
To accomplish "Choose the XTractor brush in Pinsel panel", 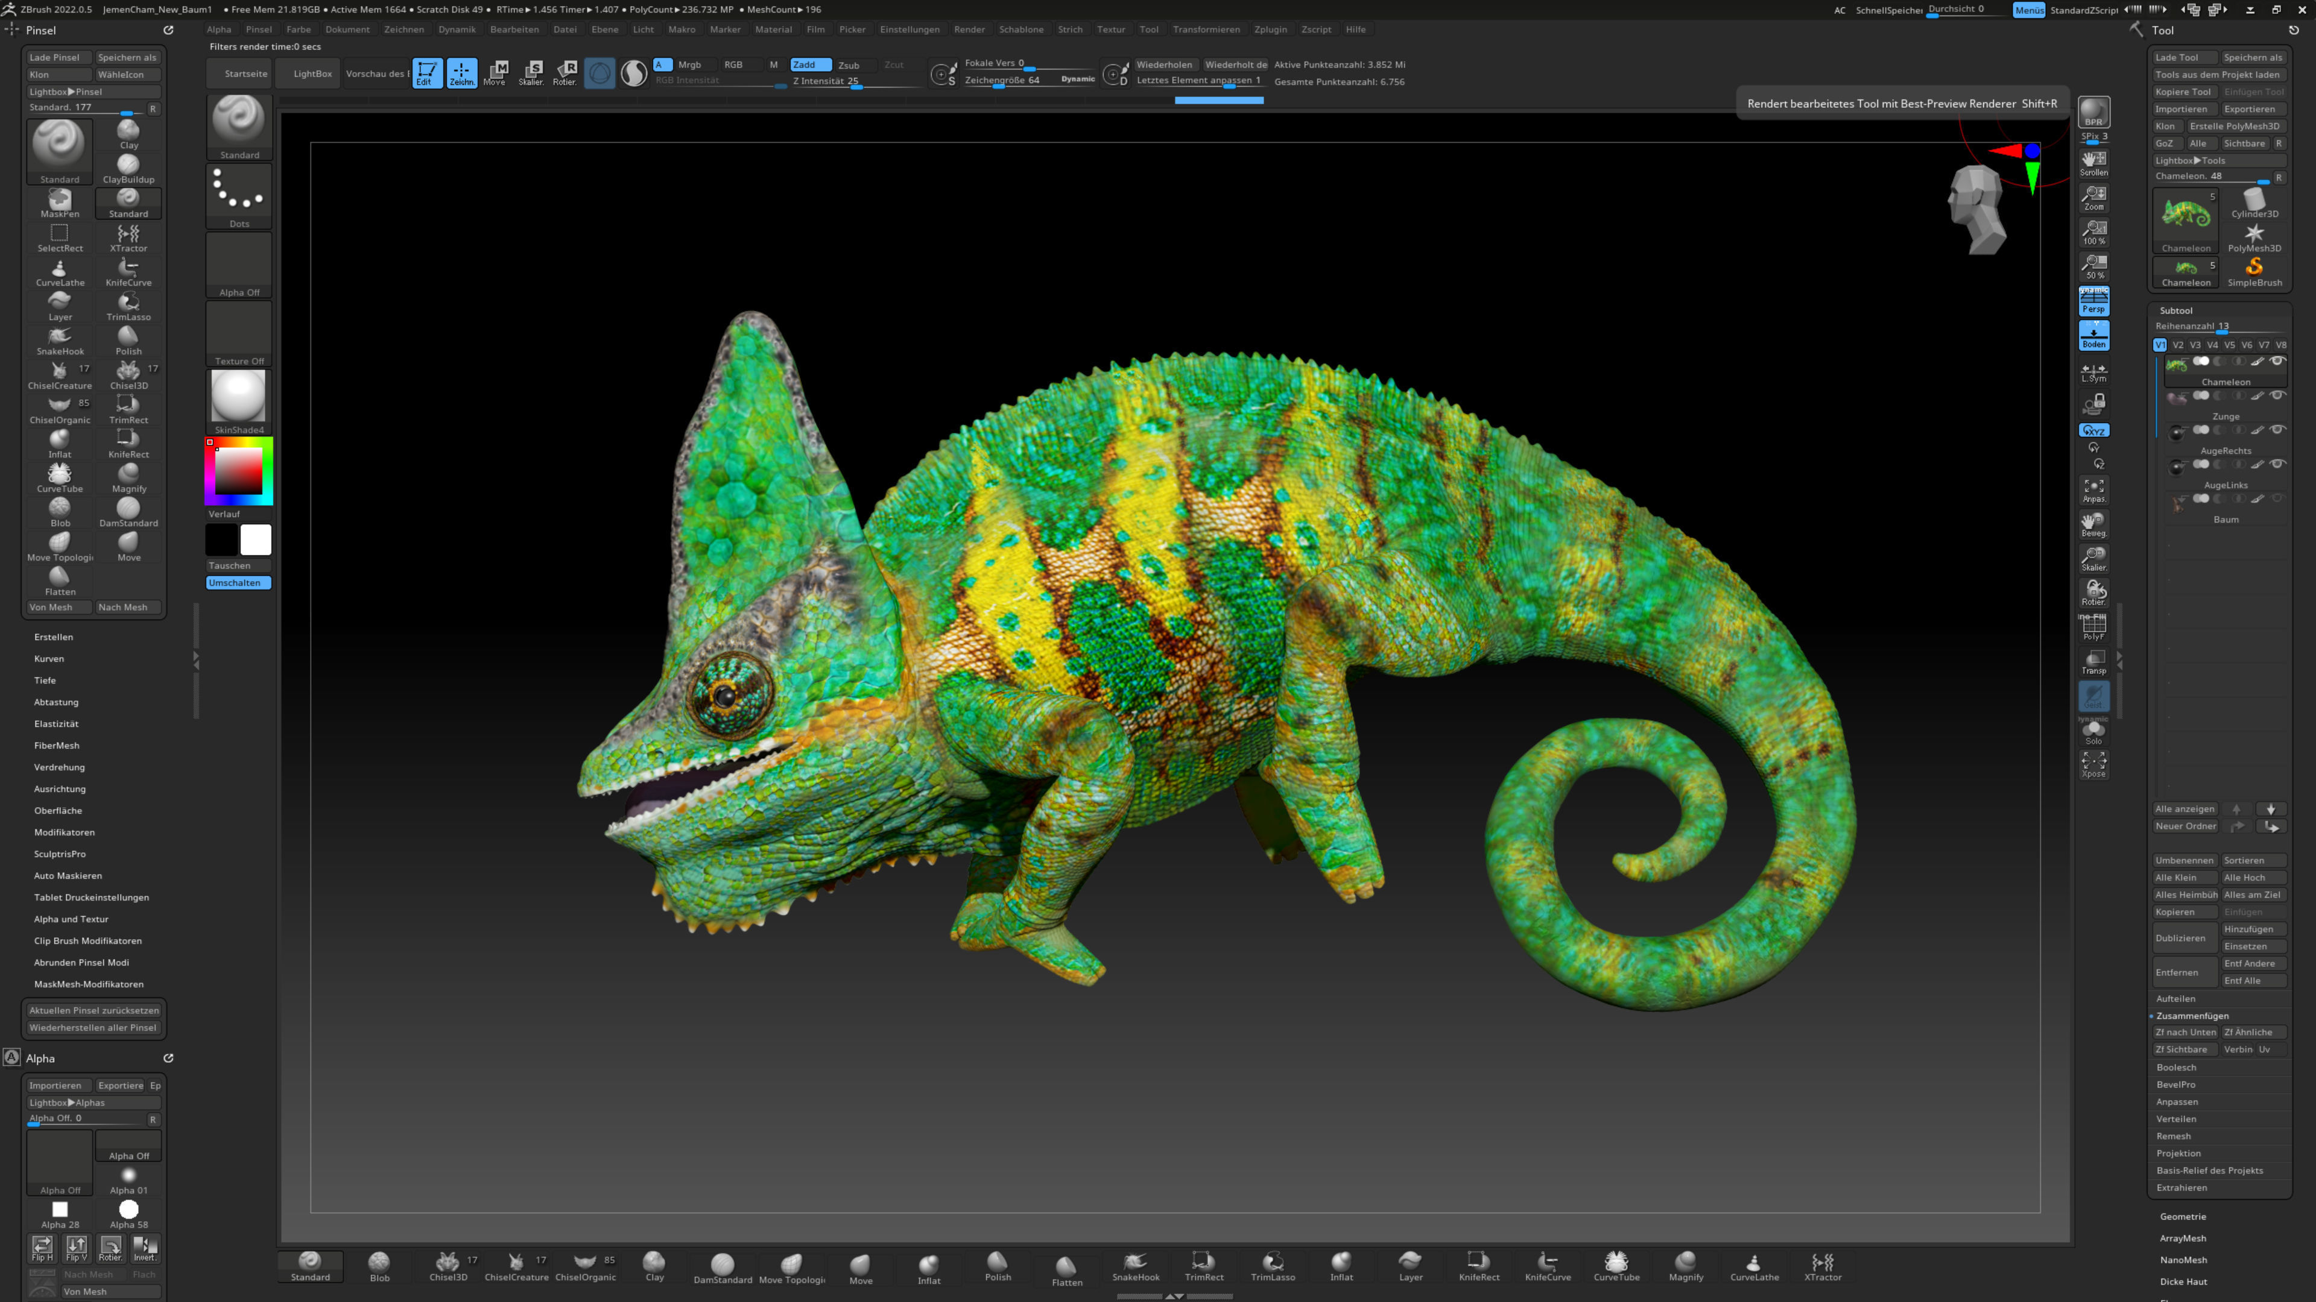I will pos(128,238).
